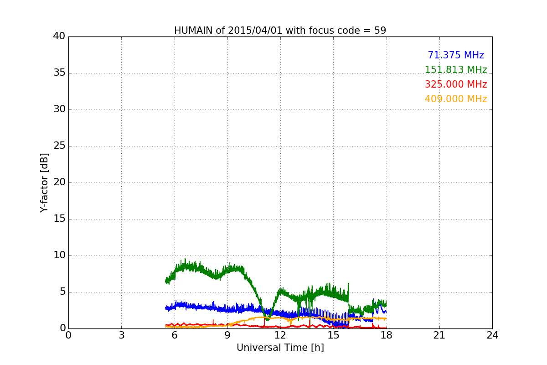Viewport: 547px width, 365px height.
Task: Click y-axis tick value 25
Action: [59, 146]
